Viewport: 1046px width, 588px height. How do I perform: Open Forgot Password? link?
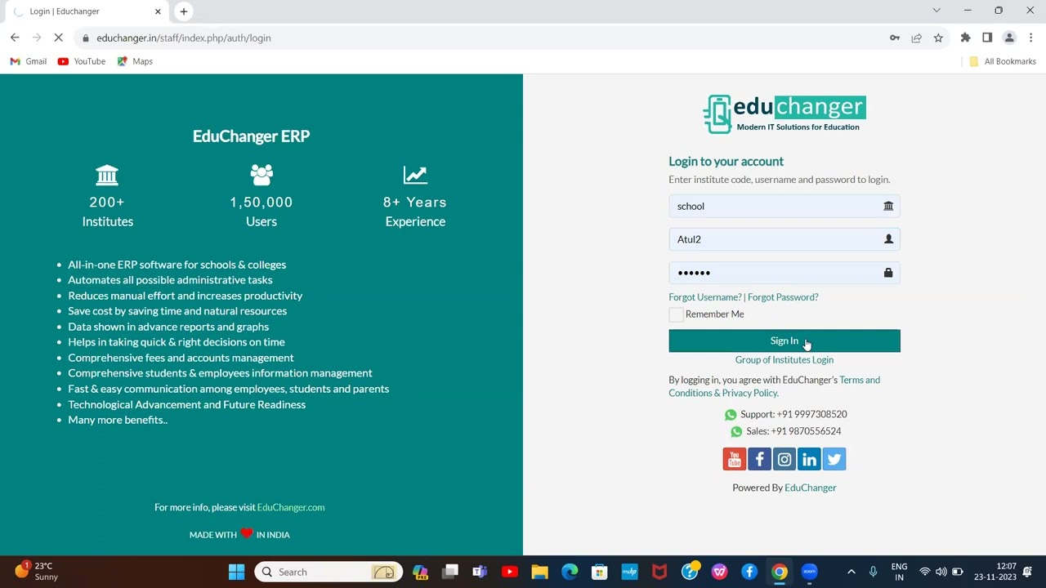tap(783, 297)
